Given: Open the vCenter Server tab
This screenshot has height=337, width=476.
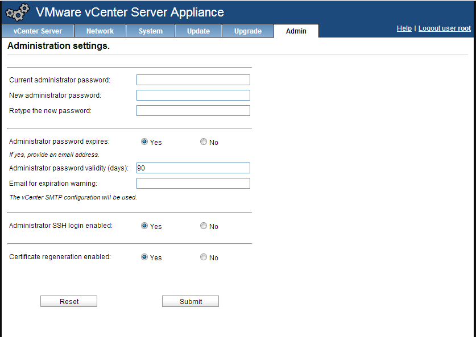Looking at the screenshot, I should (37, 31).
